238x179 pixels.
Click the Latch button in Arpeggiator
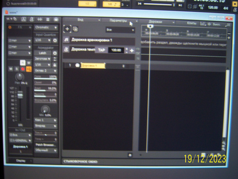(42, 53)
